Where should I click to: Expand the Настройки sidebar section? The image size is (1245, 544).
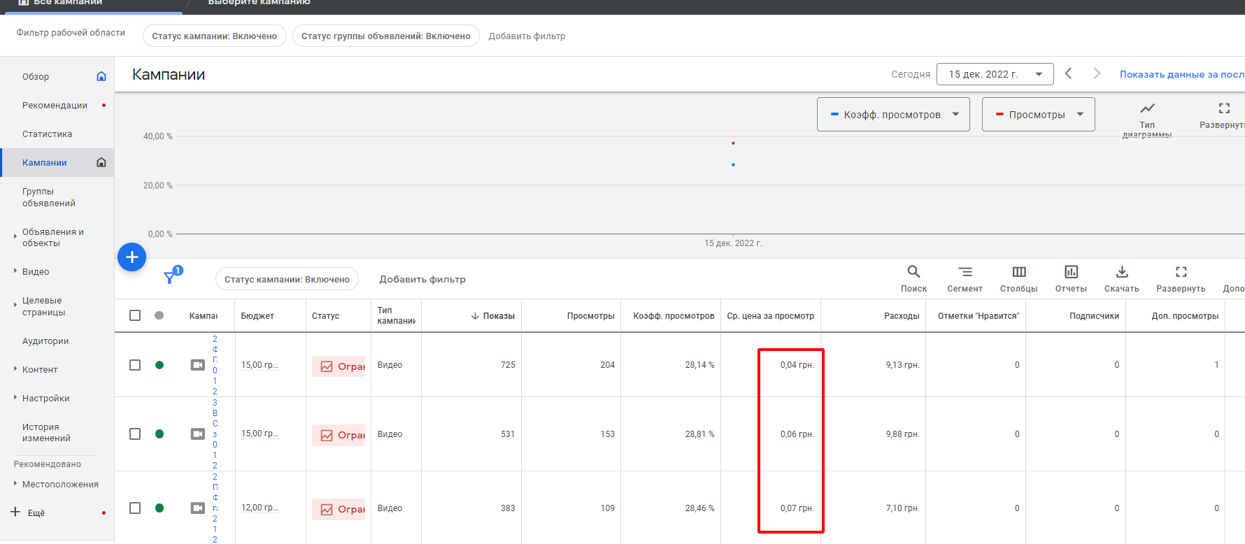(x=15, y=397)
